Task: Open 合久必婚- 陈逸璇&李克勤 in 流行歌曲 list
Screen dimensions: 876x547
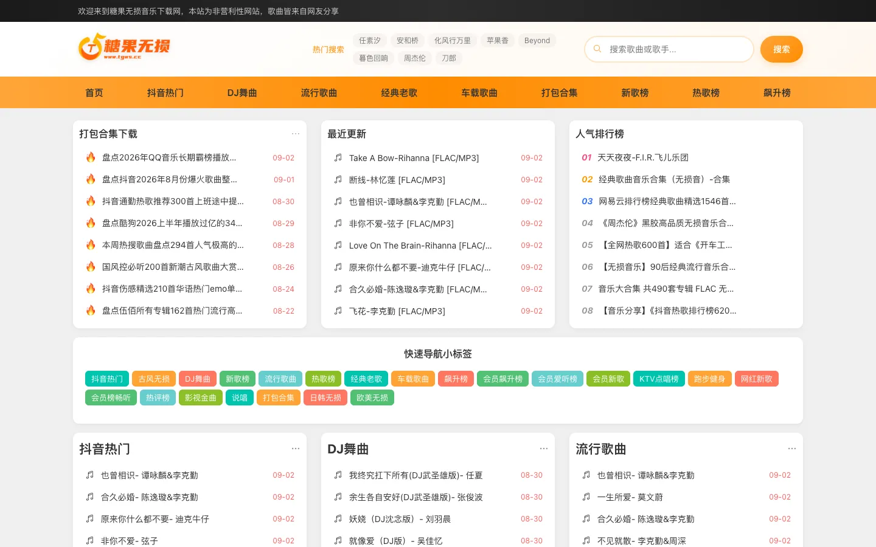Action: pyautogui.click(x=646, y=518)
